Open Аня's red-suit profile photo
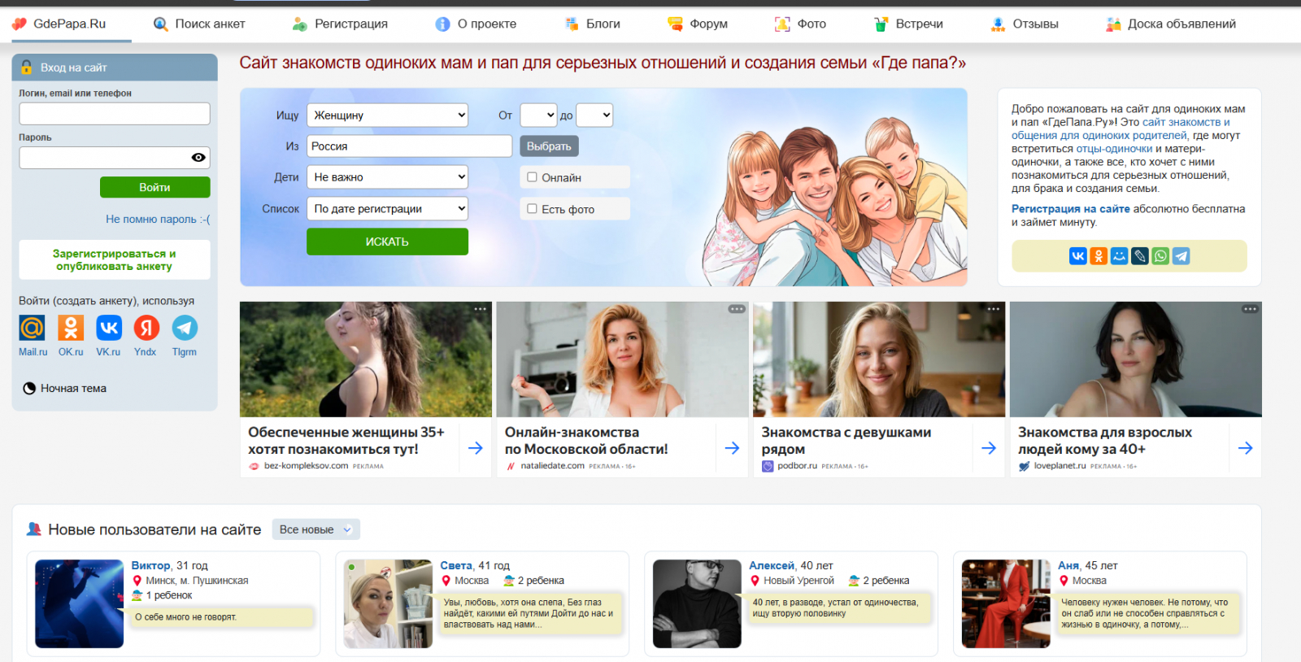Image resolution: width=1301 pixels, height=662 pixels. point(1006,603)
